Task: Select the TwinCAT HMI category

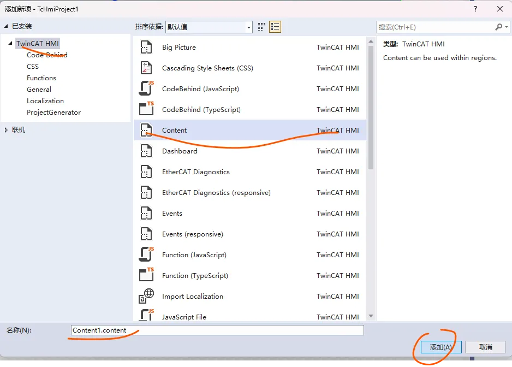Action: coord(38,44)
